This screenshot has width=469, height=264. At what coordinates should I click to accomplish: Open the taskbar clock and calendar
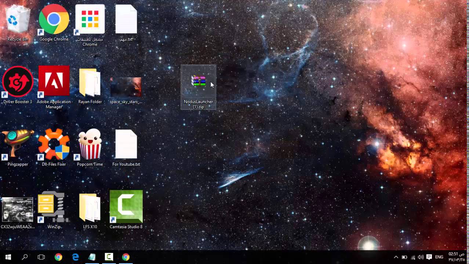(457, 257)
